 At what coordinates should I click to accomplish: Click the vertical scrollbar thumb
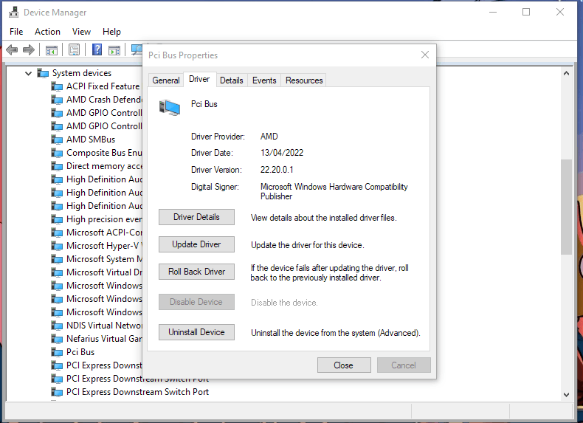pos(566,207)
